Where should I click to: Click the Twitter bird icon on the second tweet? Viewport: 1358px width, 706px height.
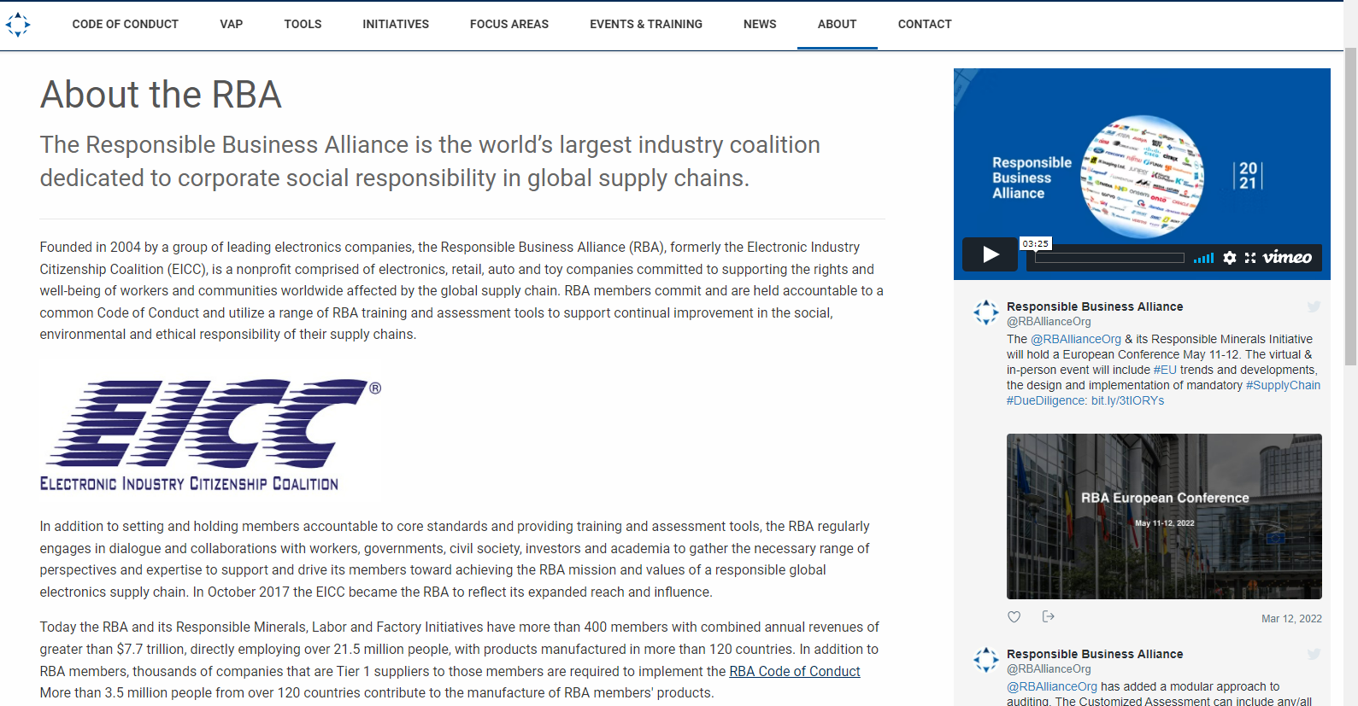[x=1314, y=654]
